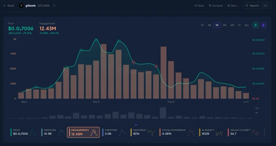The image size is (276, 146).
Task: Select the CREATORS metric card
Action: click(114, 132)
